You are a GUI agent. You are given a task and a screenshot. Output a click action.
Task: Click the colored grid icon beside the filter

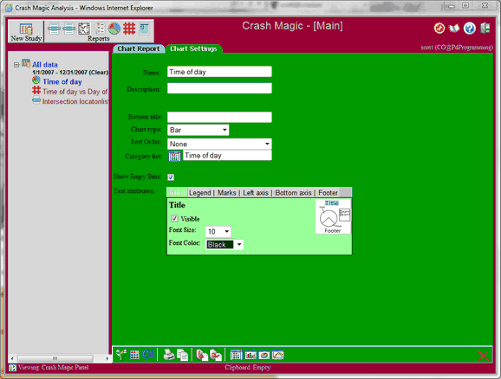click(134, 355)
